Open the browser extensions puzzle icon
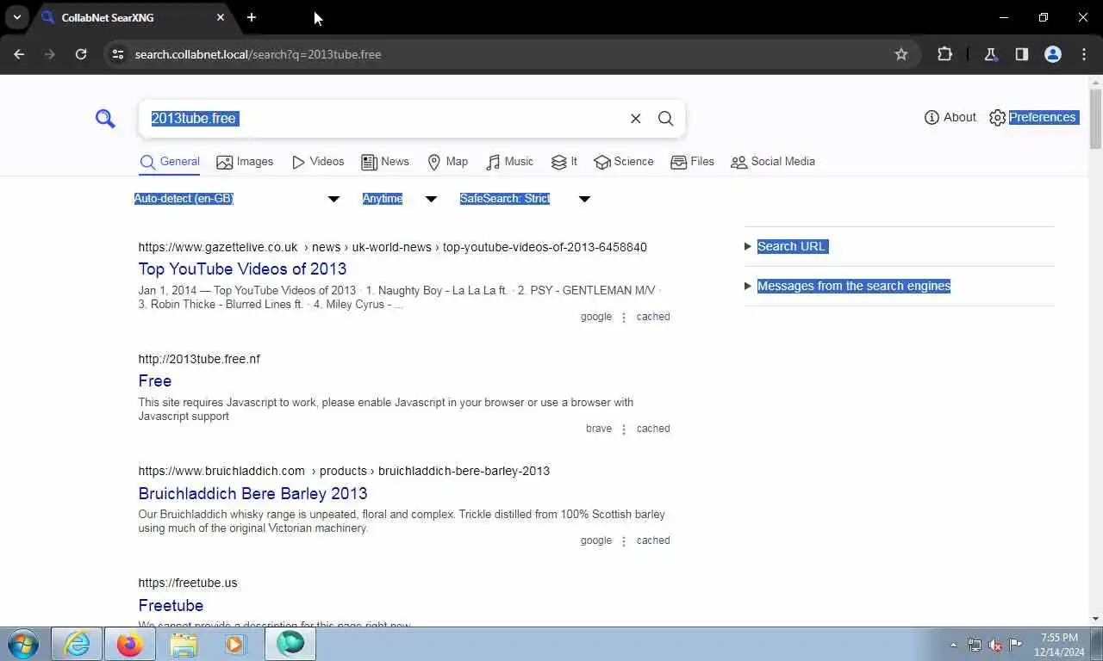 944,54
